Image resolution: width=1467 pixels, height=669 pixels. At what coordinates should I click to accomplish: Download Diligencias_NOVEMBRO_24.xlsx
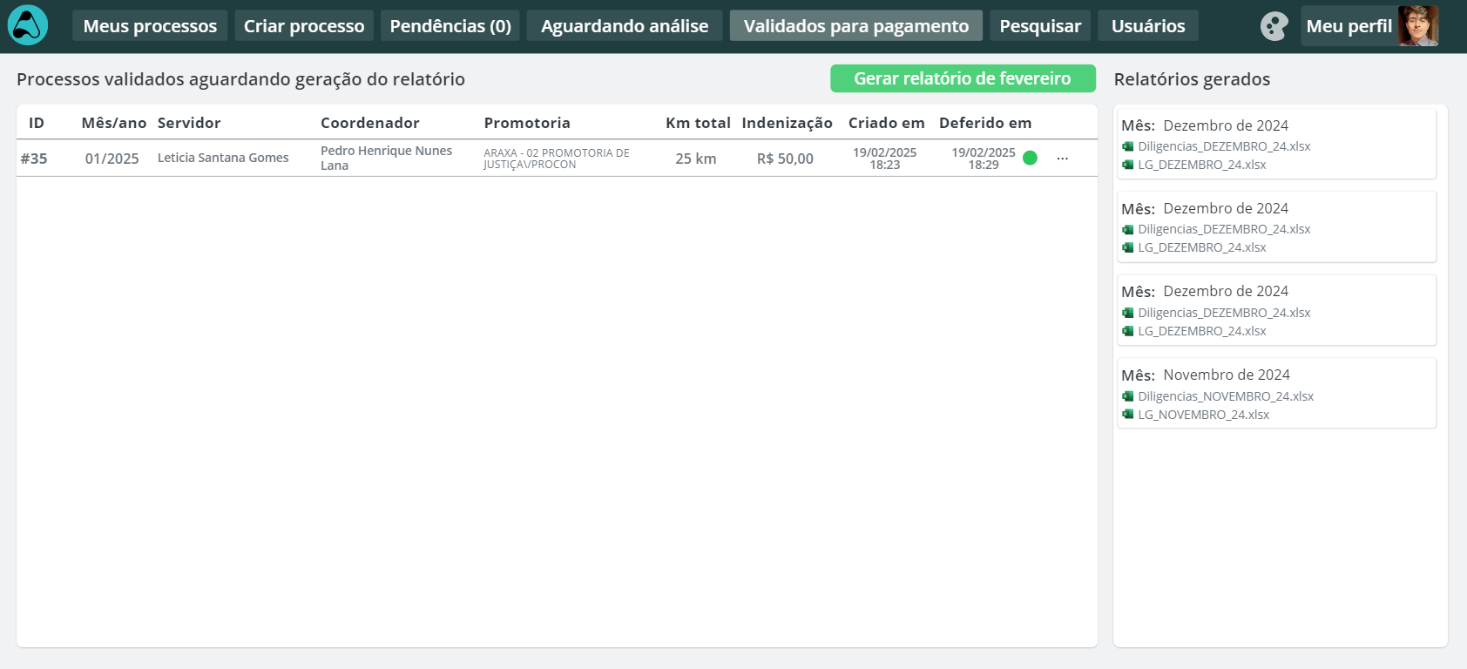click(1226, 396)
